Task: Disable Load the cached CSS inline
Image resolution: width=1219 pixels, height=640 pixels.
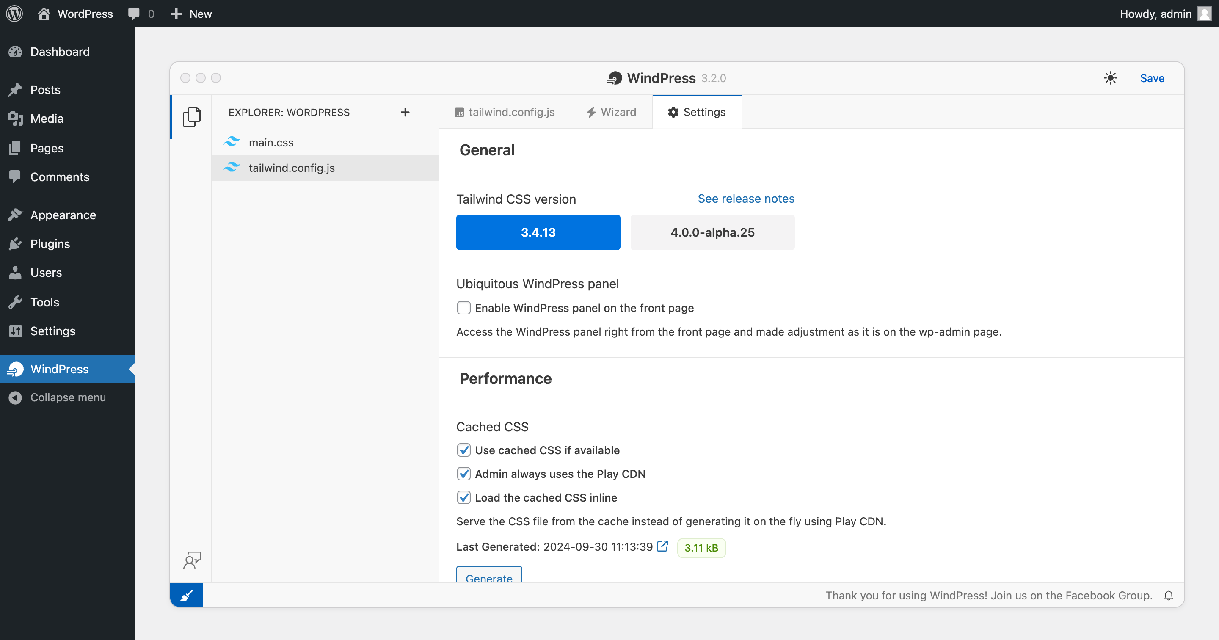Action: tap(463, 497)
